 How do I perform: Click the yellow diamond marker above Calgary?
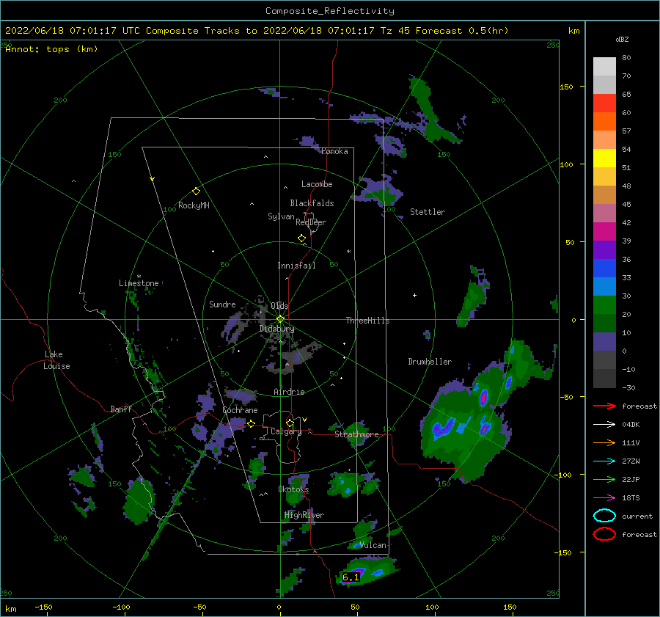290,423
